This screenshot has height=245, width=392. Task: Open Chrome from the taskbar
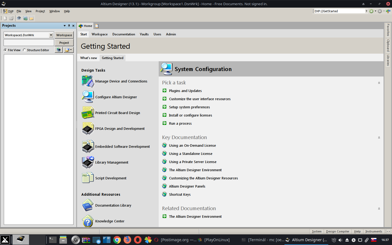(117, 240)
